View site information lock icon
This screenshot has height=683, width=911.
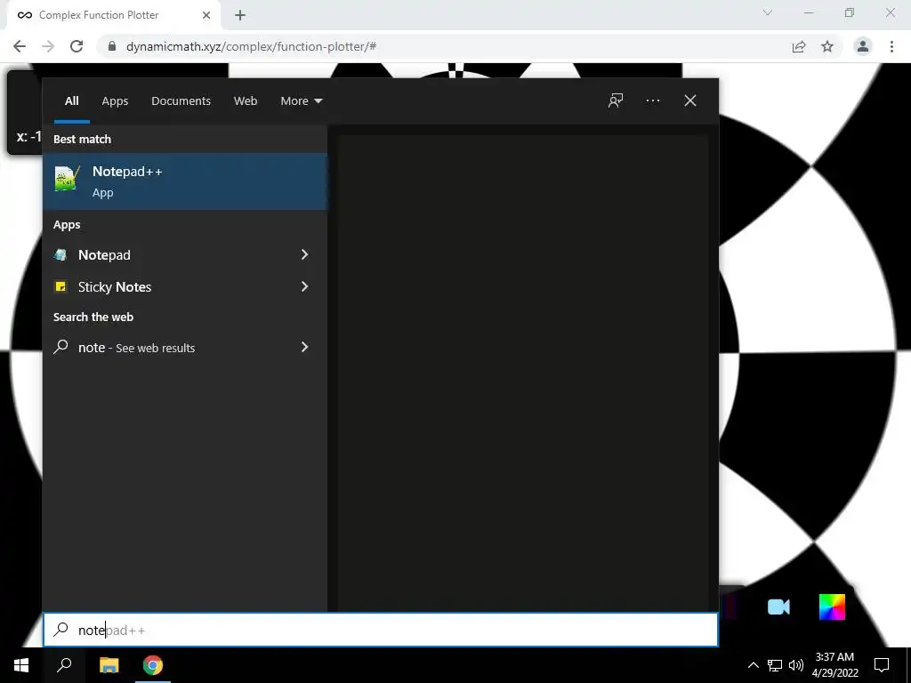tap(112, 46)
